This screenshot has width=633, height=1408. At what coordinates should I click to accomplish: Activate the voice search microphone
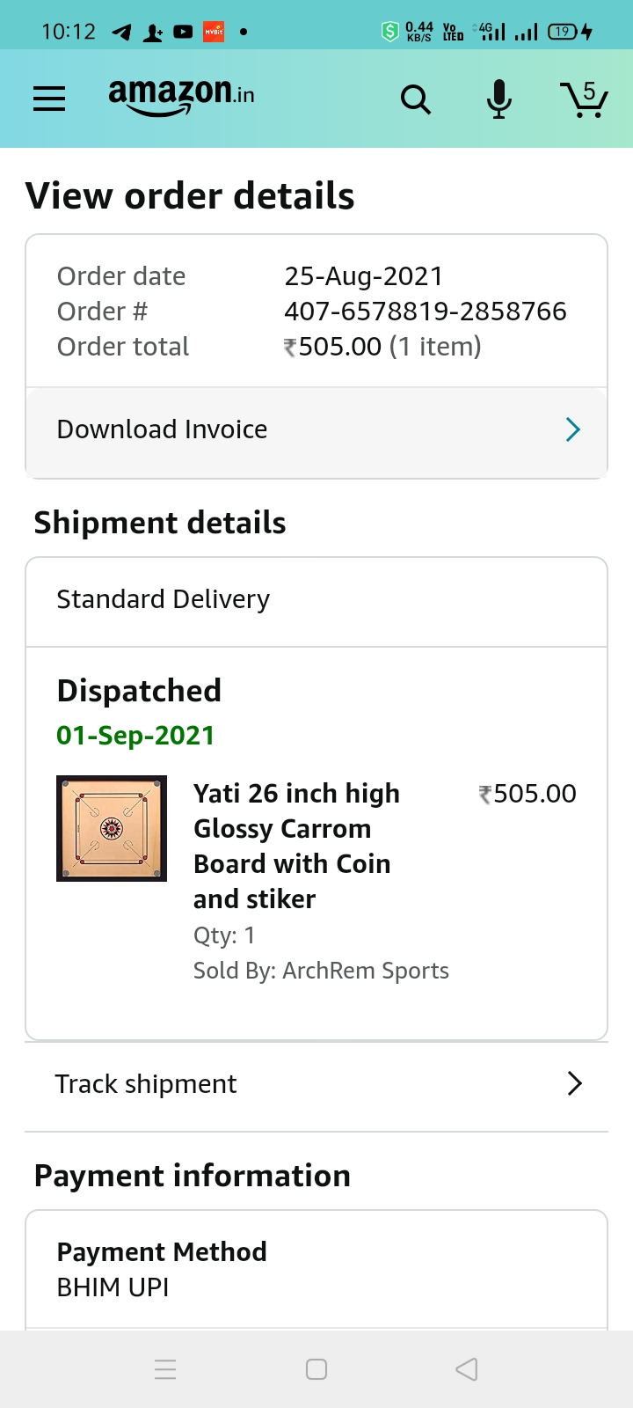pos(498,99)
